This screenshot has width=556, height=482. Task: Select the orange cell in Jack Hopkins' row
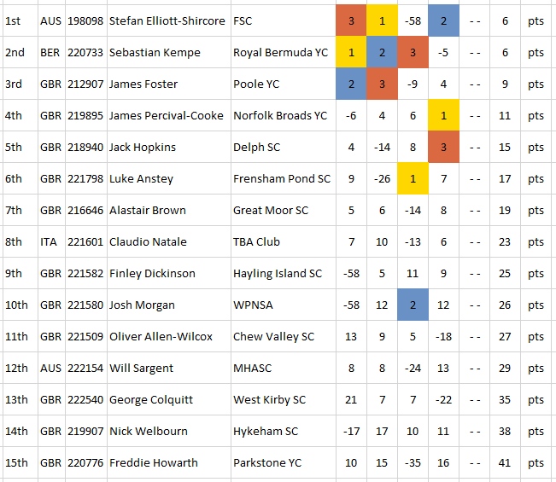tap(443, 147)
